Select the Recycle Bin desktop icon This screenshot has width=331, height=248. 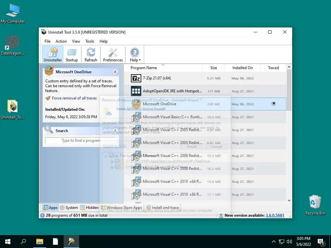point(315,205)
